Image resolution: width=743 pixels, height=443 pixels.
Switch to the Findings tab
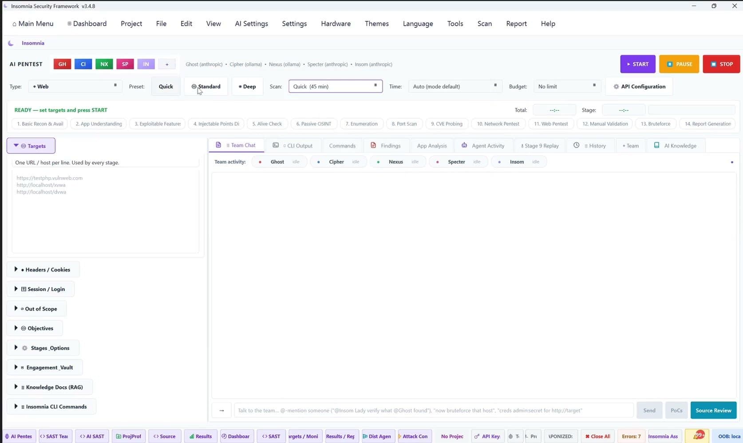pos(386,145)
